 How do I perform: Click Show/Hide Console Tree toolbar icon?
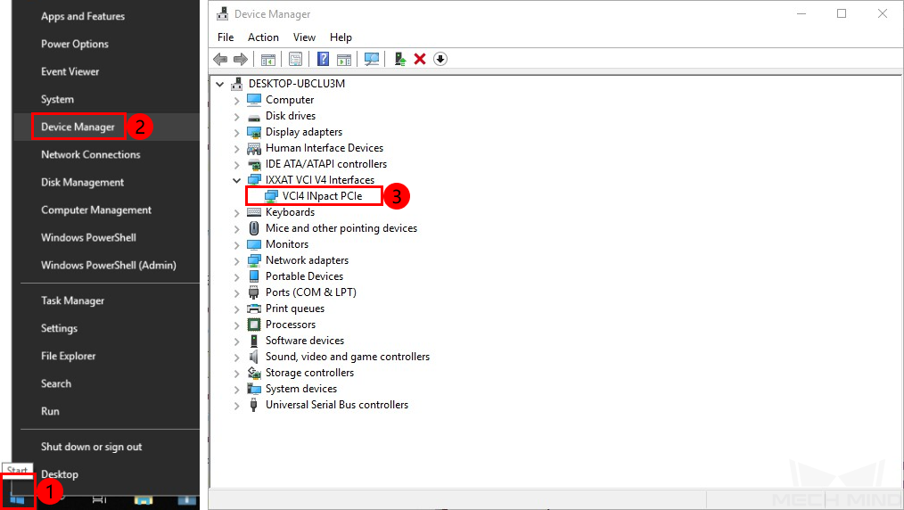point(268,59)
